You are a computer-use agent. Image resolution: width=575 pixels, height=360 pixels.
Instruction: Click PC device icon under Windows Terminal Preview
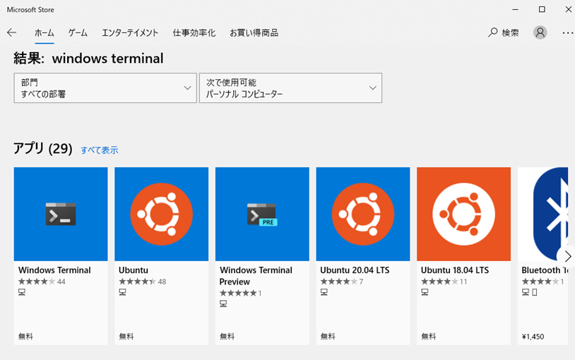point(223,304)
